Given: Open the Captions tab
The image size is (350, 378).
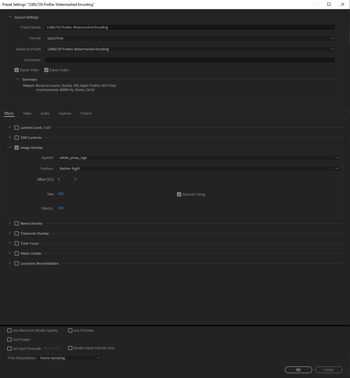Looking at the screenshot, I should 65,113.
